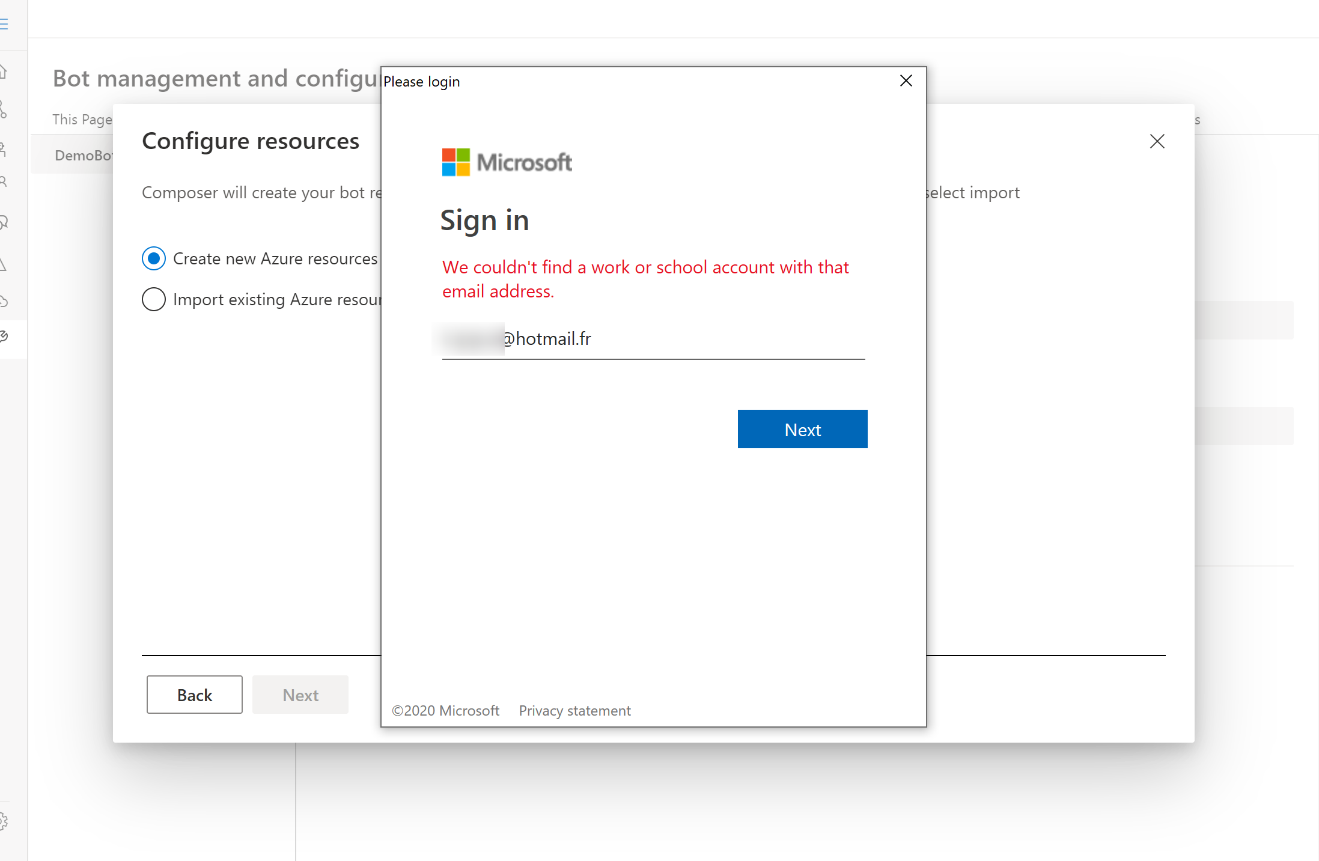Click the ©2020 Microsoft footer text
Viewport: 1319px width, 861px height.
point(445,711)
